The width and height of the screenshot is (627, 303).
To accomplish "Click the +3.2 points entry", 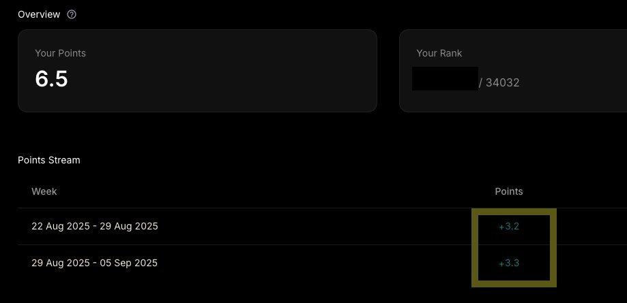I will tap(509, 227).
